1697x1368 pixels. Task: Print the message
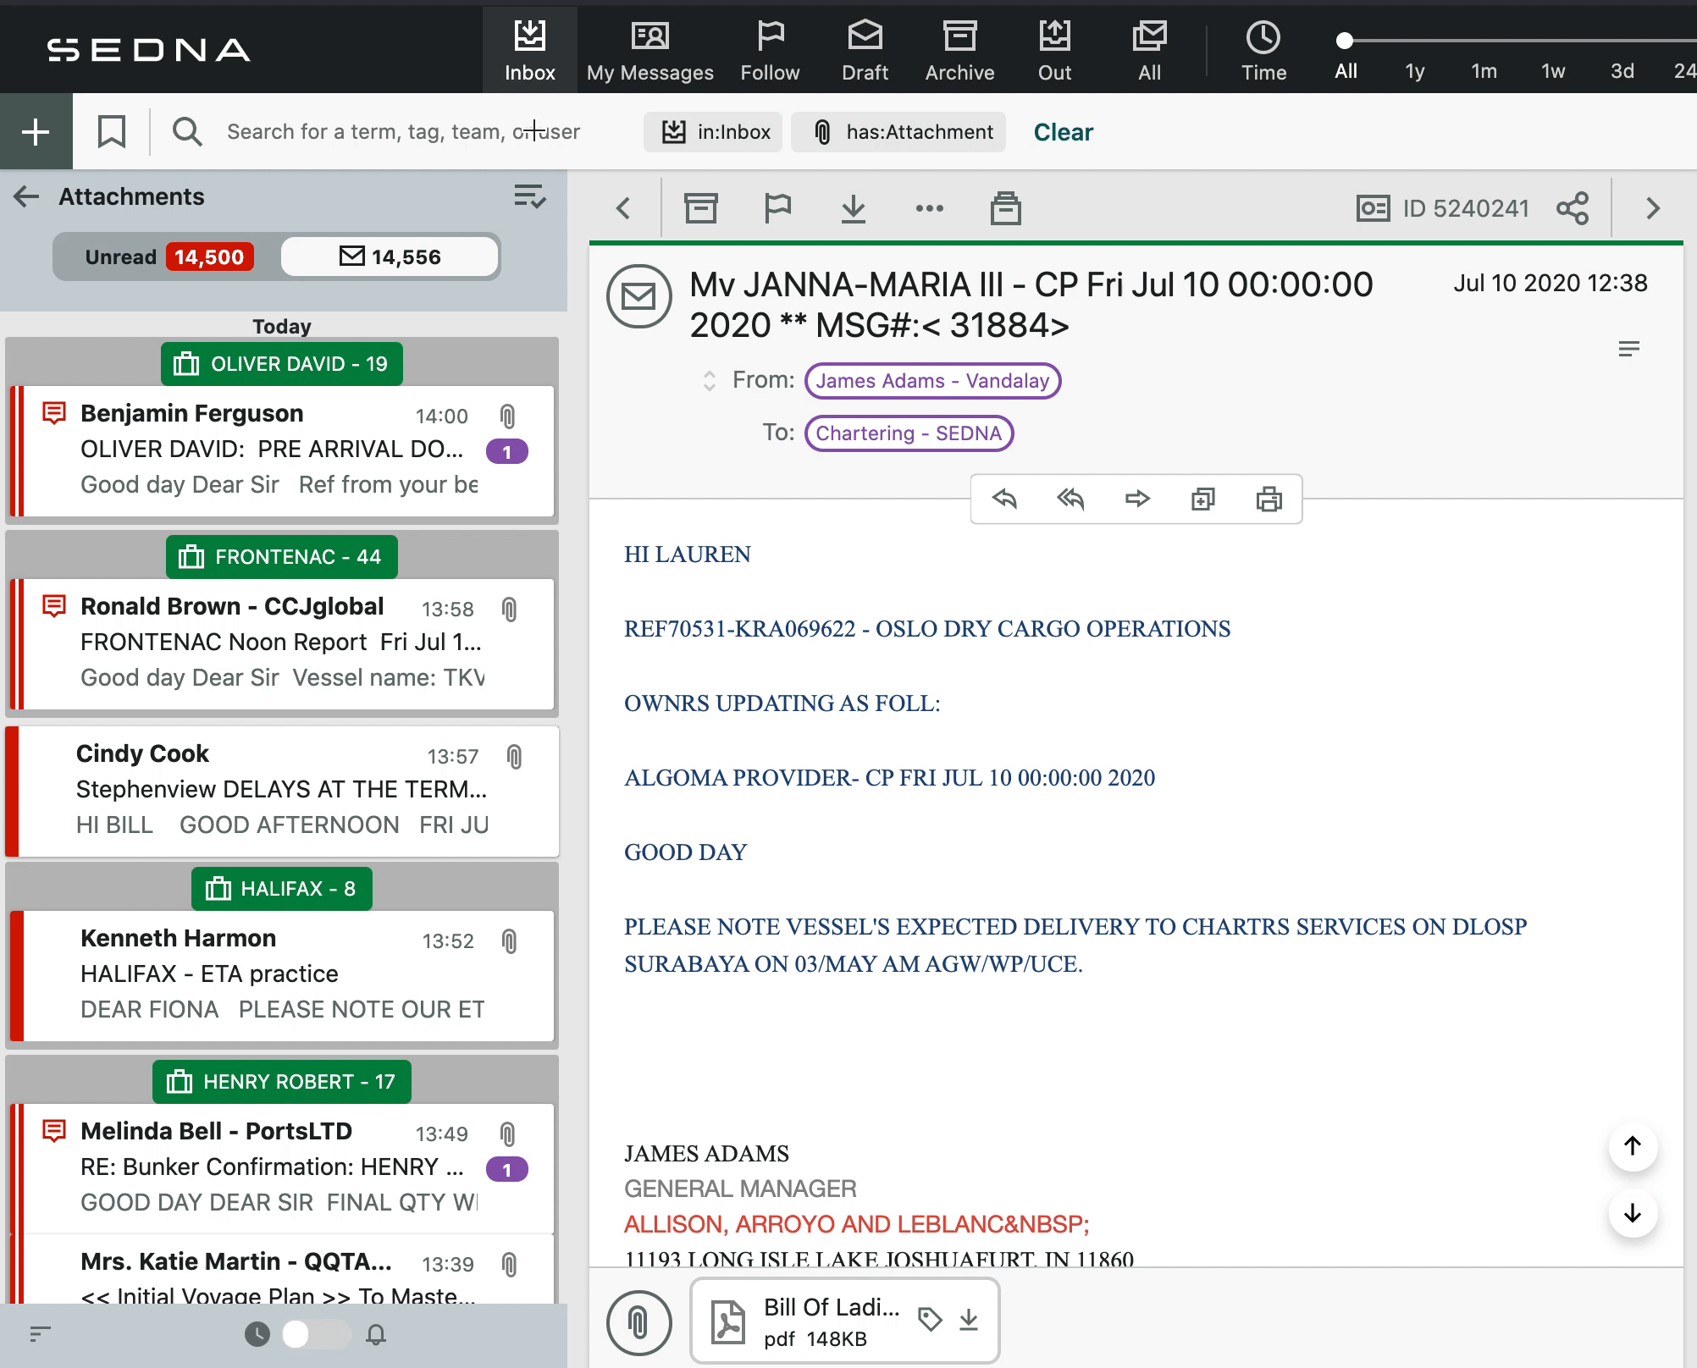1269,499
